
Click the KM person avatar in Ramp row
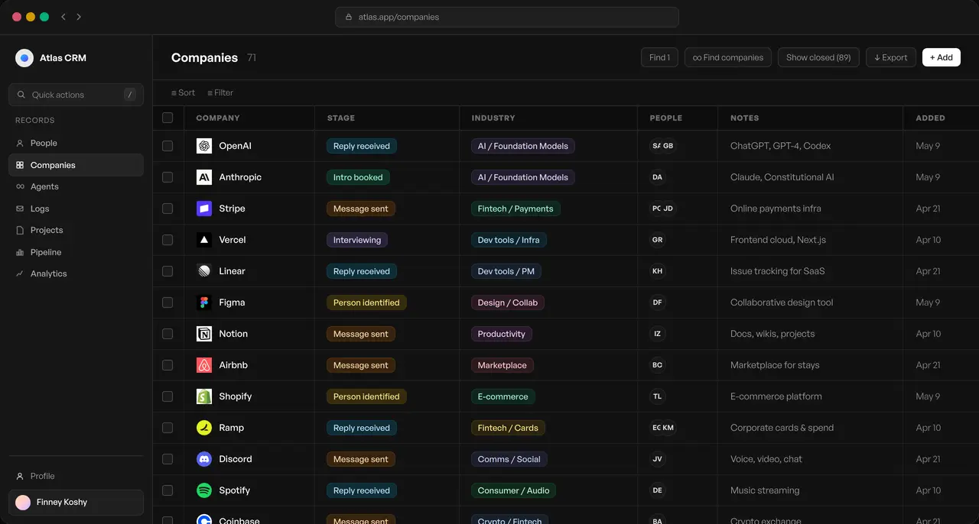[668, 428]
